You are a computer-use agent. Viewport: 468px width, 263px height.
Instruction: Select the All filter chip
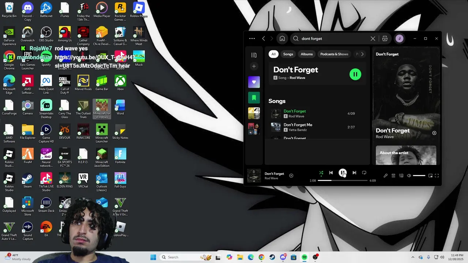click(273, 54)
